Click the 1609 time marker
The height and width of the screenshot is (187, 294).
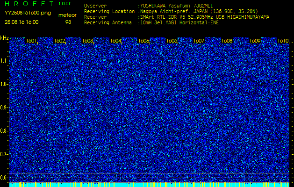pos(255,41)
